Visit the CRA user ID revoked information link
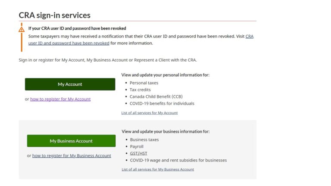The height and width of the screenshot is (186, 331). (69, 43)
